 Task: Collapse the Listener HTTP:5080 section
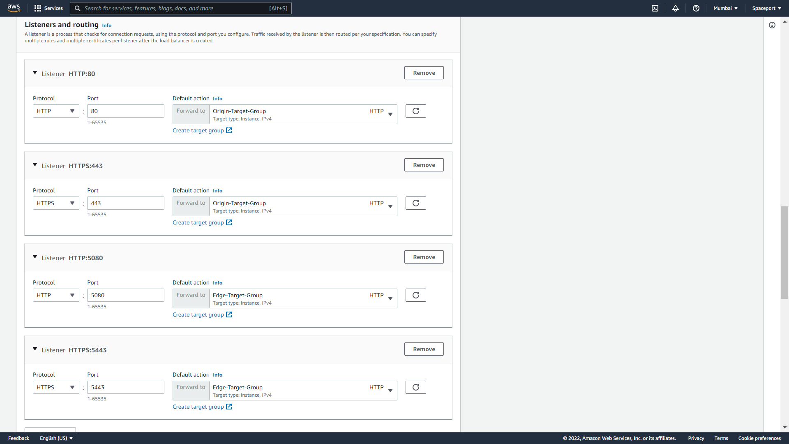click(x=35, y=257)
